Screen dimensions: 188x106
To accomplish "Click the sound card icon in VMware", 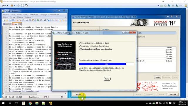I will tap(177, 6).
